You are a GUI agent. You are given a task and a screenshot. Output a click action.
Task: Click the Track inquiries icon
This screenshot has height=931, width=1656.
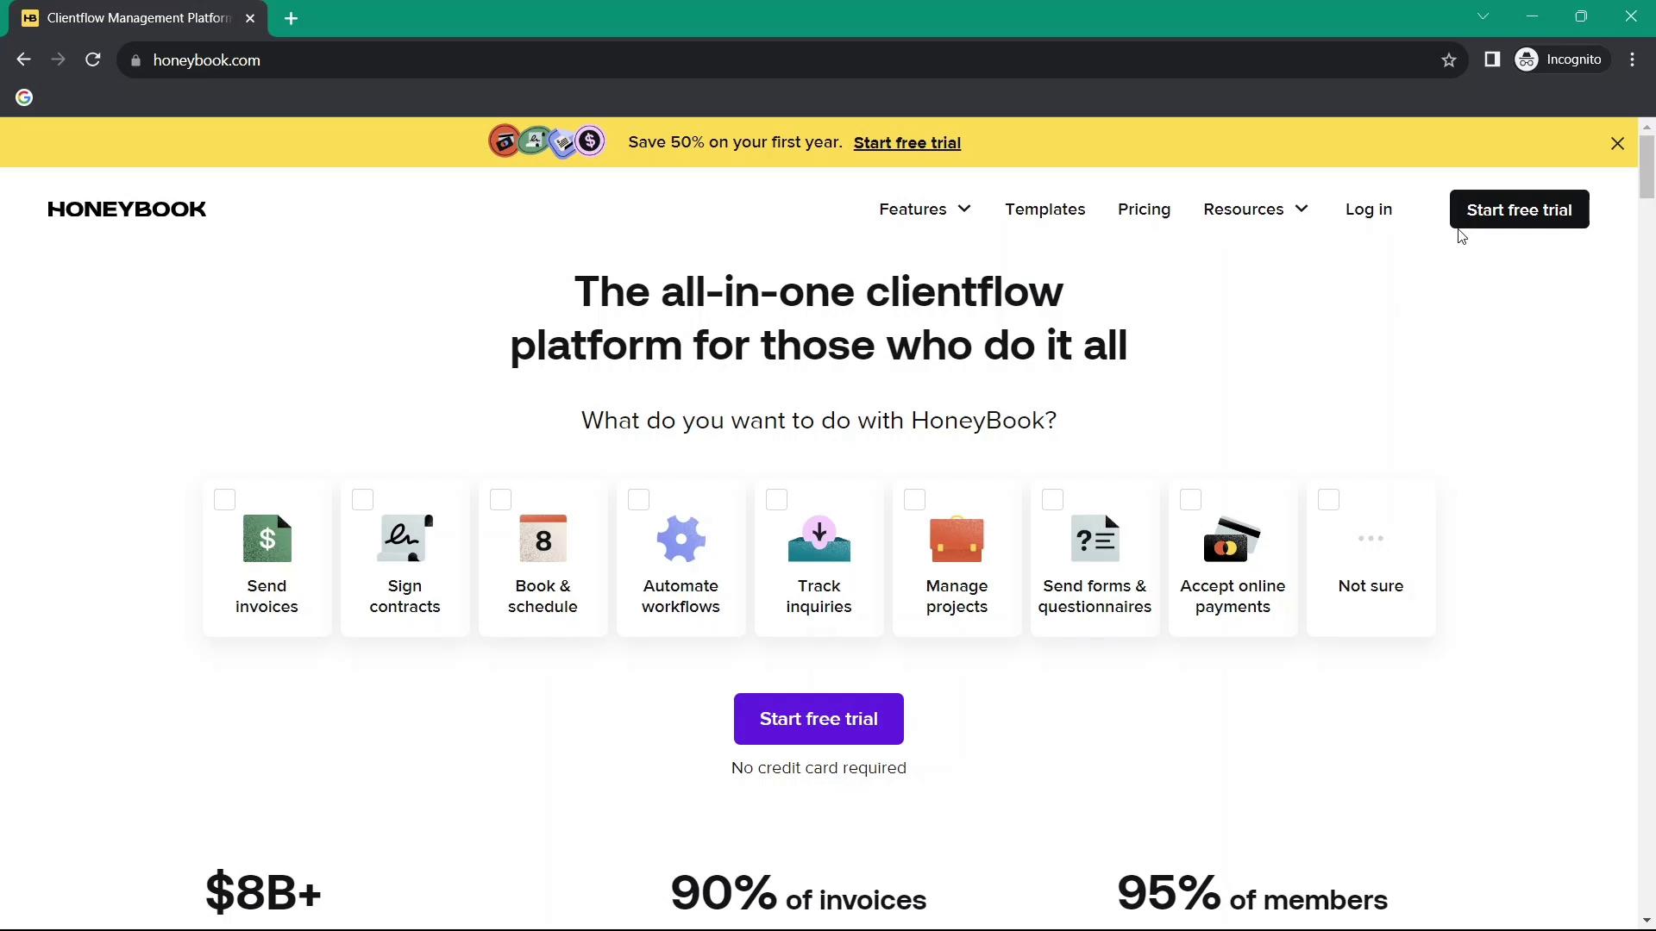pyautogui.click(x=819, y=539)
